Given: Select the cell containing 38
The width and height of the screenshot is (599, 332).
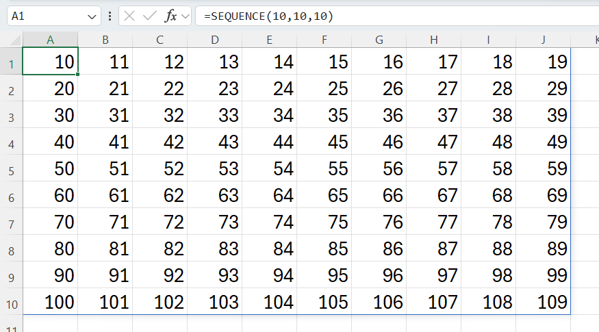Looking at the screenshot, I should tap(489, 114).
